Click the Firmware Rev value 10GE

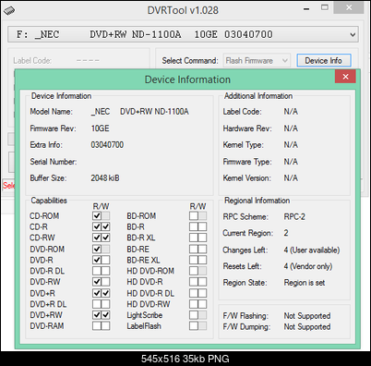click(100, 128)
